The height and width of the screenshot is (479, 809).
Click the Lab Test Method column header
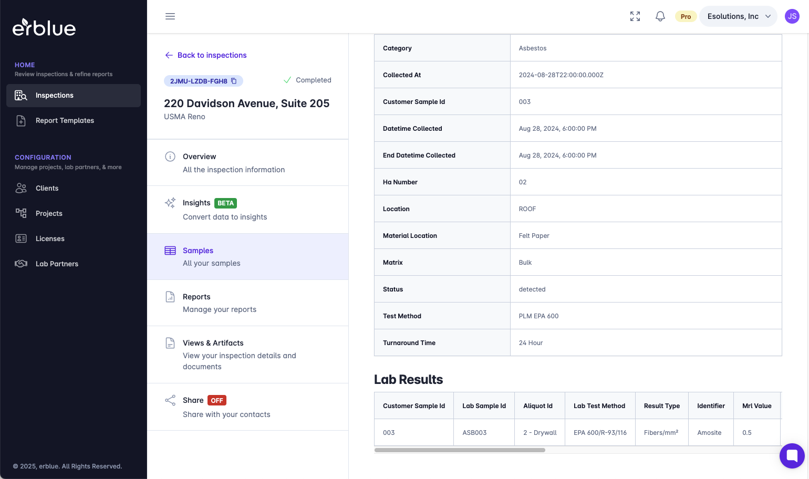[599, 406]
